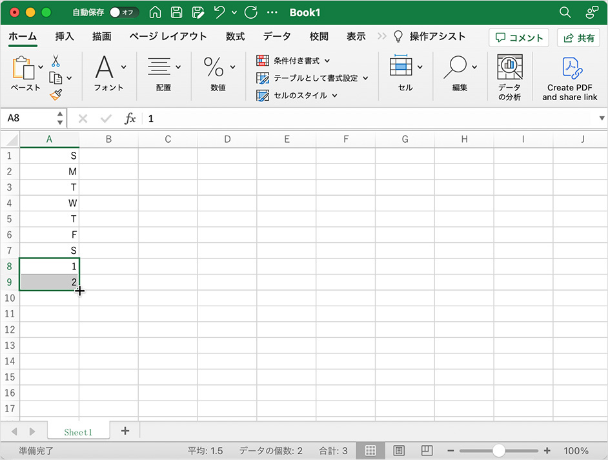Toggle the AutoSave switch
The image size is (608, 460).
coord(124,12)
